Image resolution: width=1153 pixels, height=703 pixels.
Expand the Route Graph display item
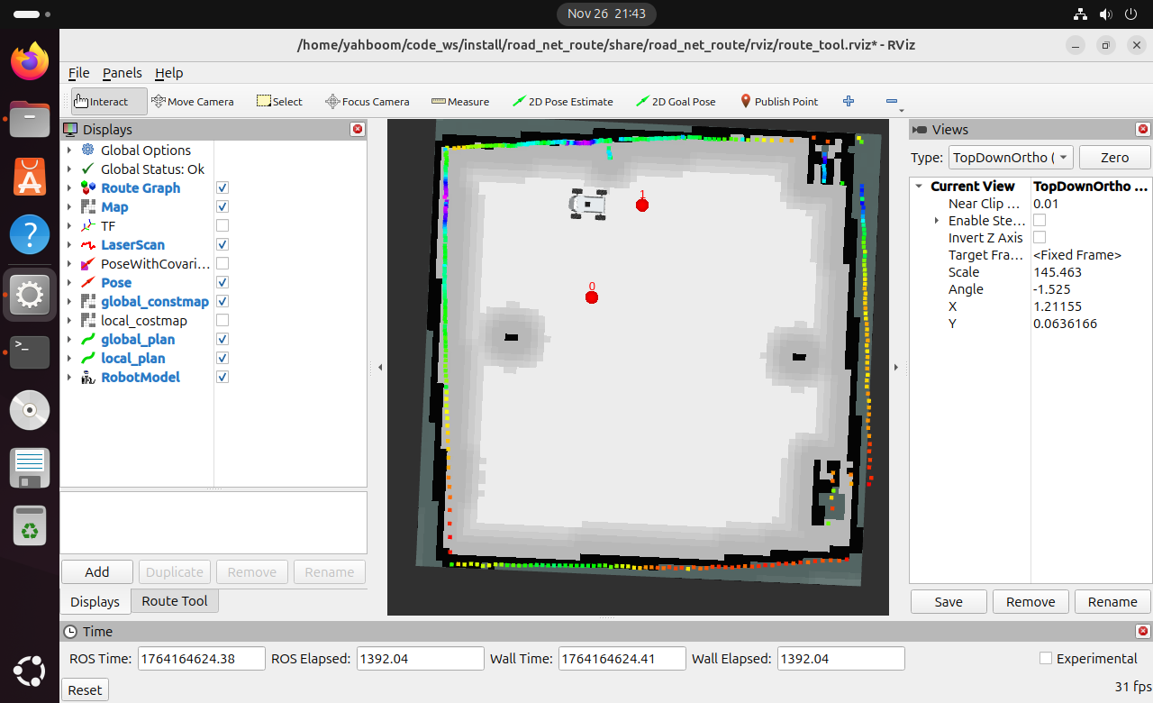click(x=69, y=188)
